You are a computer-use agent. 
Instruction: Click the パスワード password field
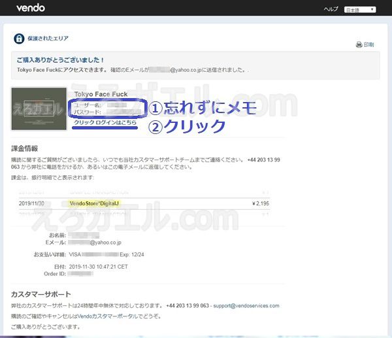click(105, 112)
